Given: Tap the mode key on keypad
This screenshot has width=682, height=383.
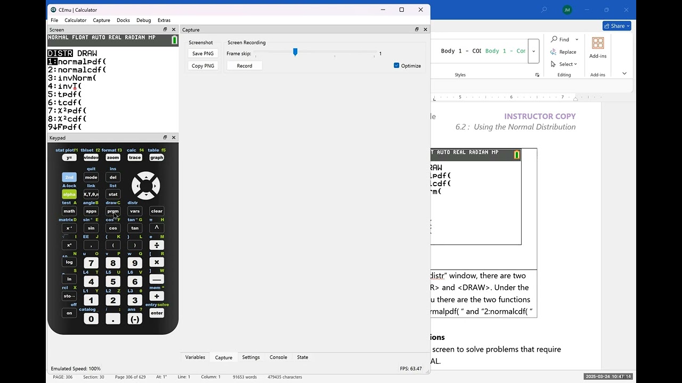Looking at the screenshot, I should pos(91,177).
